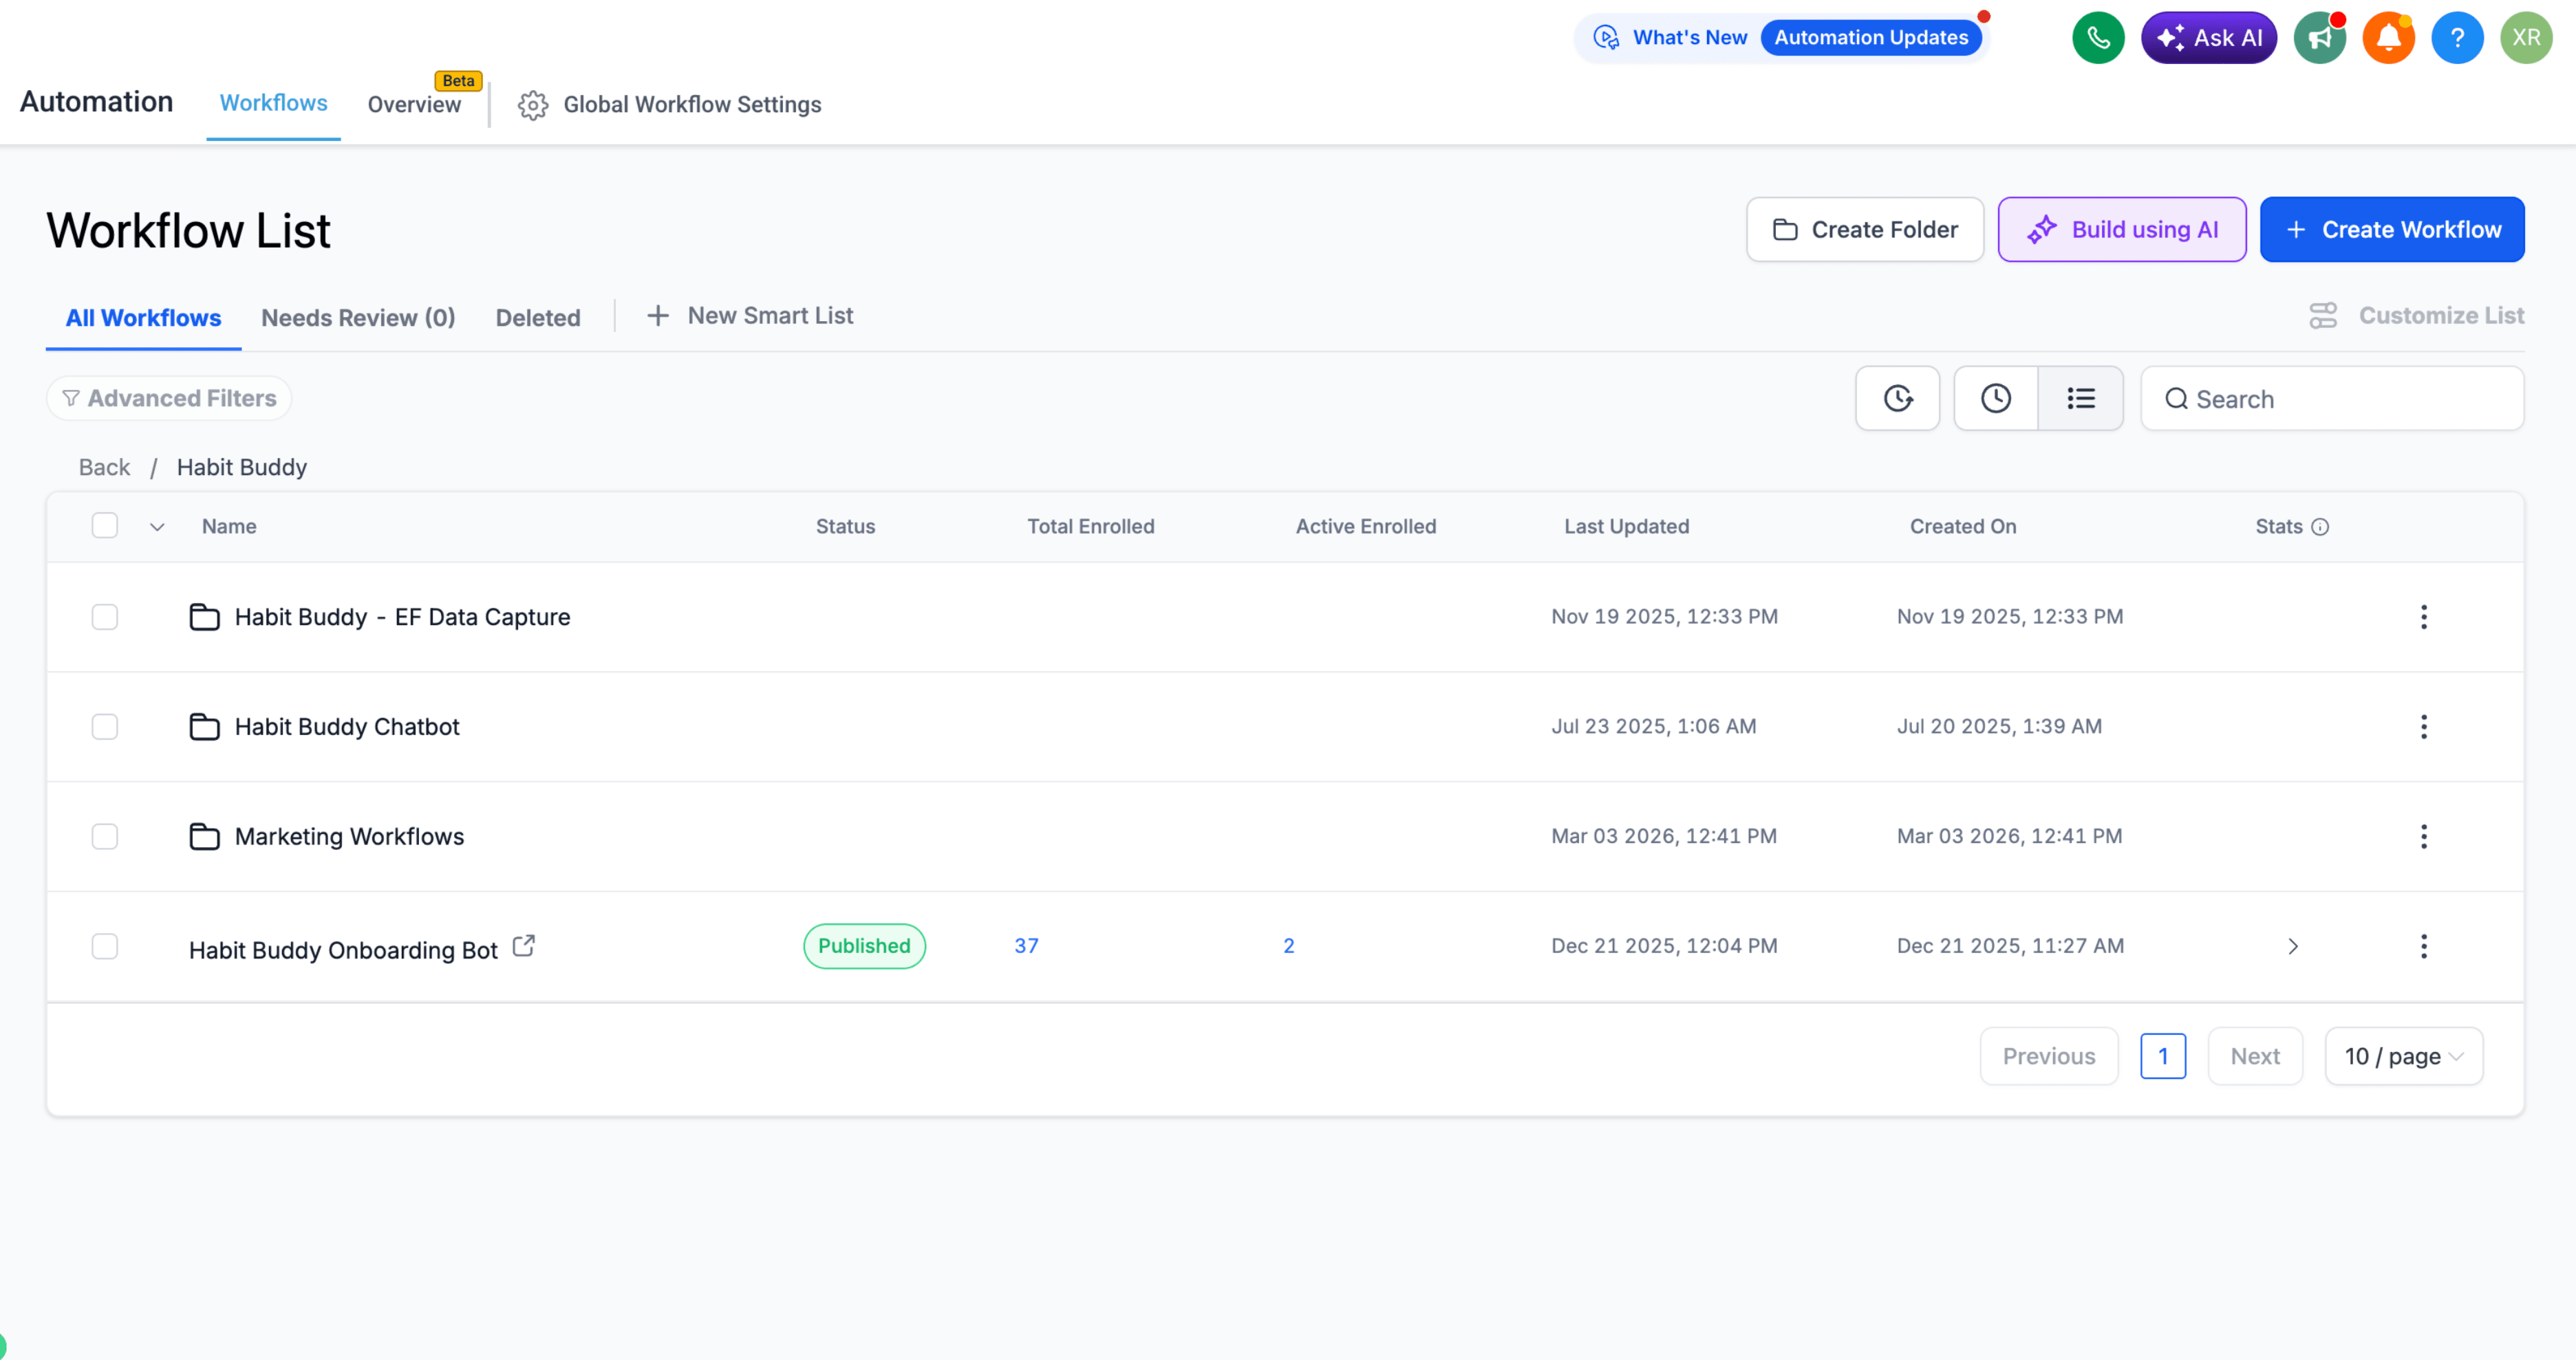Viewport: 2576px width, 1360px height.
Task: Open the Habit Buddy Onboarding Bot workflow
Action: (343, 950)
